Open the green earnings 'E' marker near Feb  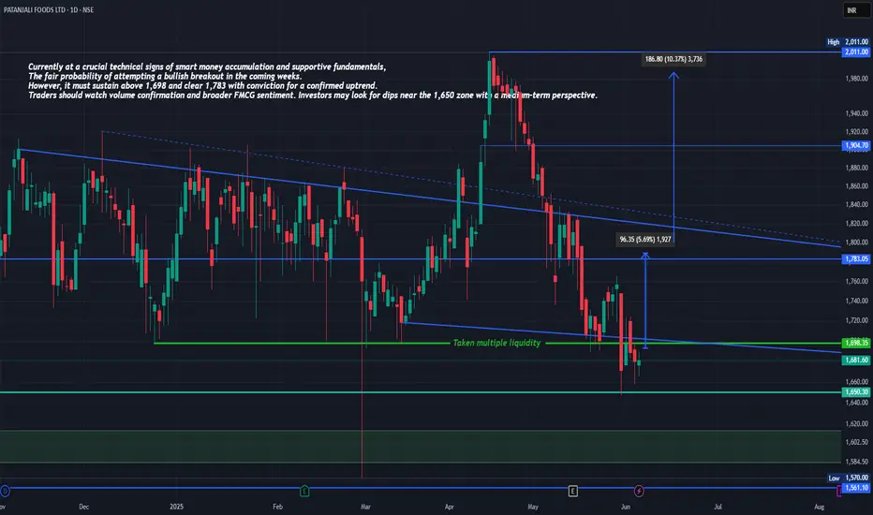(x=304, y=491)
